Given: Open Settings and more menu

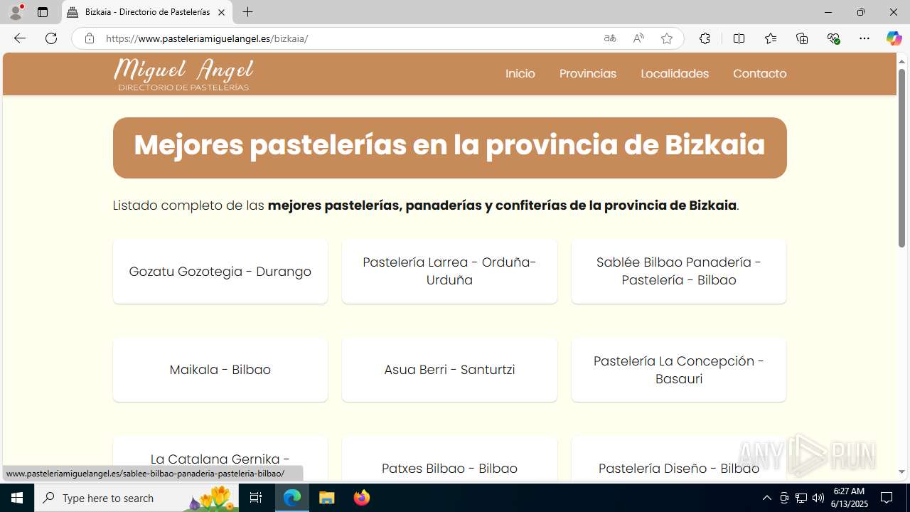Looking at the screenshot, I should pos(864,38).
